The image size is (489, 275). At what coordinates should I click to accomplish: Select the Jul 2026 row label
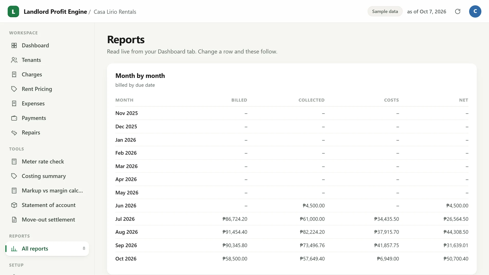click(125, 219)
